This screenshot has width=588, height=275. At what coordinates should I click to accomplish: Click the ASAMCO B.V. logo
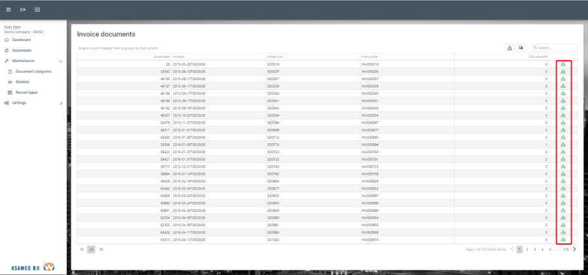(33, 267)
